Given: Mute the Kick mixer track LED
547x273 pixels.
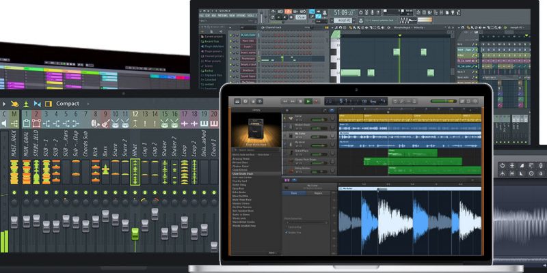Looking at the screenshot, I should click(96, 192).
